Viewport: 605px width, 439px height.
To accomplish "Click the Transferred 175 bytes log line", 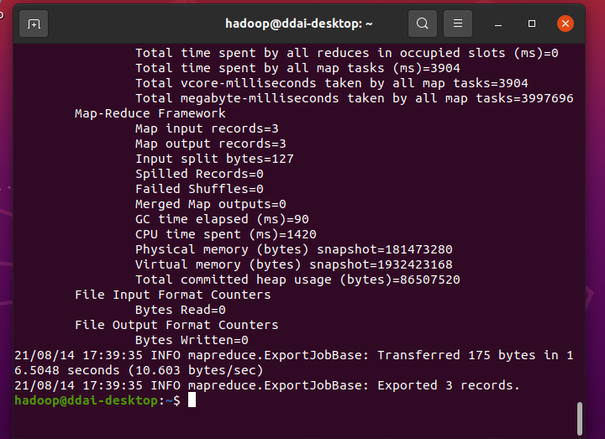I will tap(293, 363).
